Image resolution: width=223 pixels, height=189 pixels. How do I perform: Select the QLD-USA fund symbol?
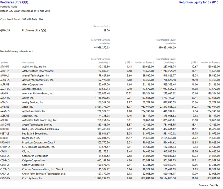tap(5, 30)
